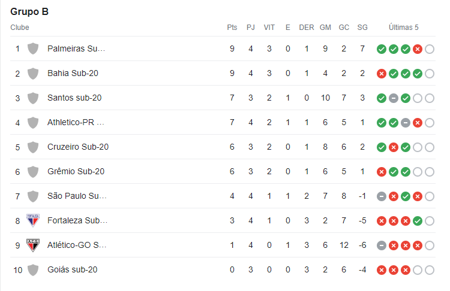This screenshot has width=450, height=291.
Task: Click the Últimas 5 column header
Action: (x=404, y=28)
